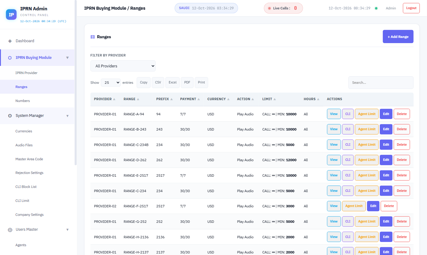Sort by the Provider column arrow
The height and width of the screenshot is (255, 427).
pos(114,99)
